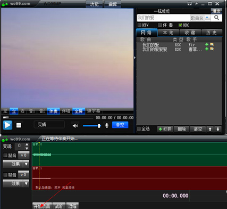The image size is (227, 209).
Task: Mute sound with the speaker icon
Action: [75, 126]
